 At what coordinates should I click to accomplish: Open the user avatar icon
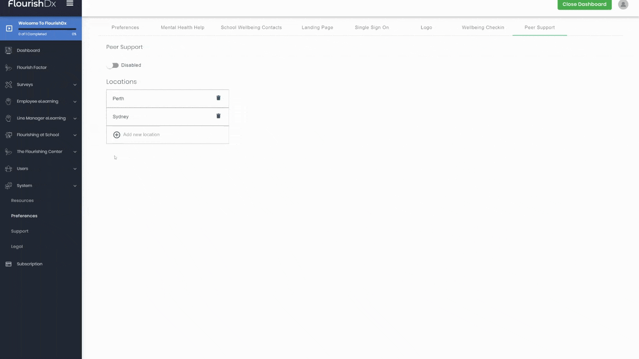(623, 4)
